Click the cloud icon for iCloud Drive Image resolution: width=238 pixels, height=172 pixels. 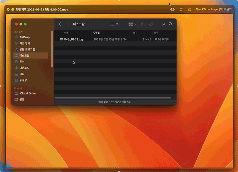pos(16,93)
